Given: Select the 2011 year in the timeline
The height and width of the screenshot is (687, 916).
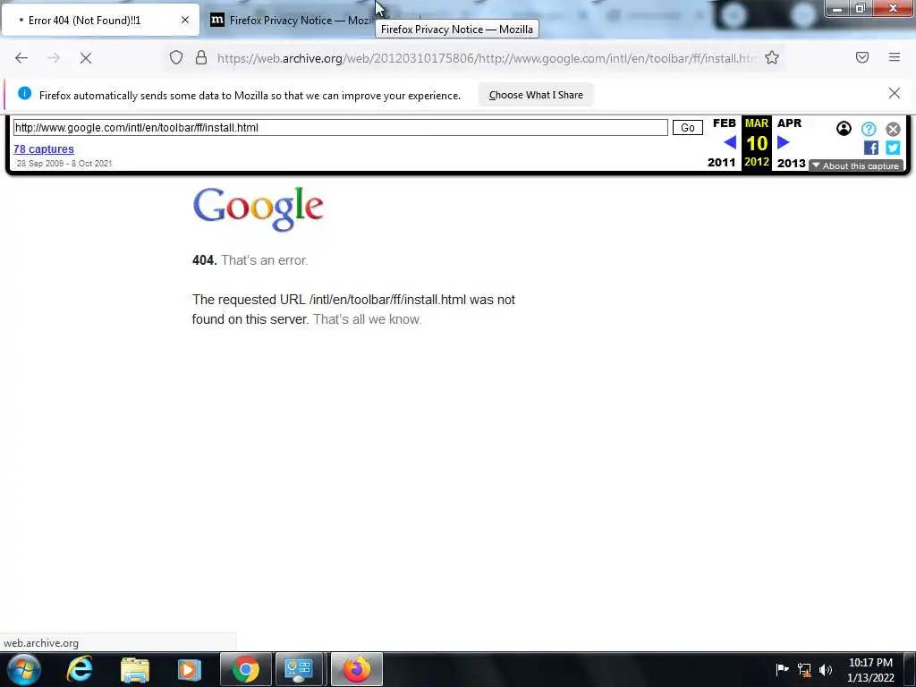Looking at the screenshot, I should pos(722,163).
